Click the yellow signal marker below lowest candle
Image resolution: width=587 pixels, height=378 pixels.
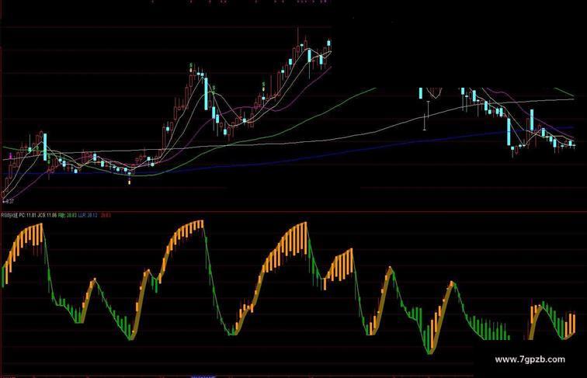coord(129,182)
